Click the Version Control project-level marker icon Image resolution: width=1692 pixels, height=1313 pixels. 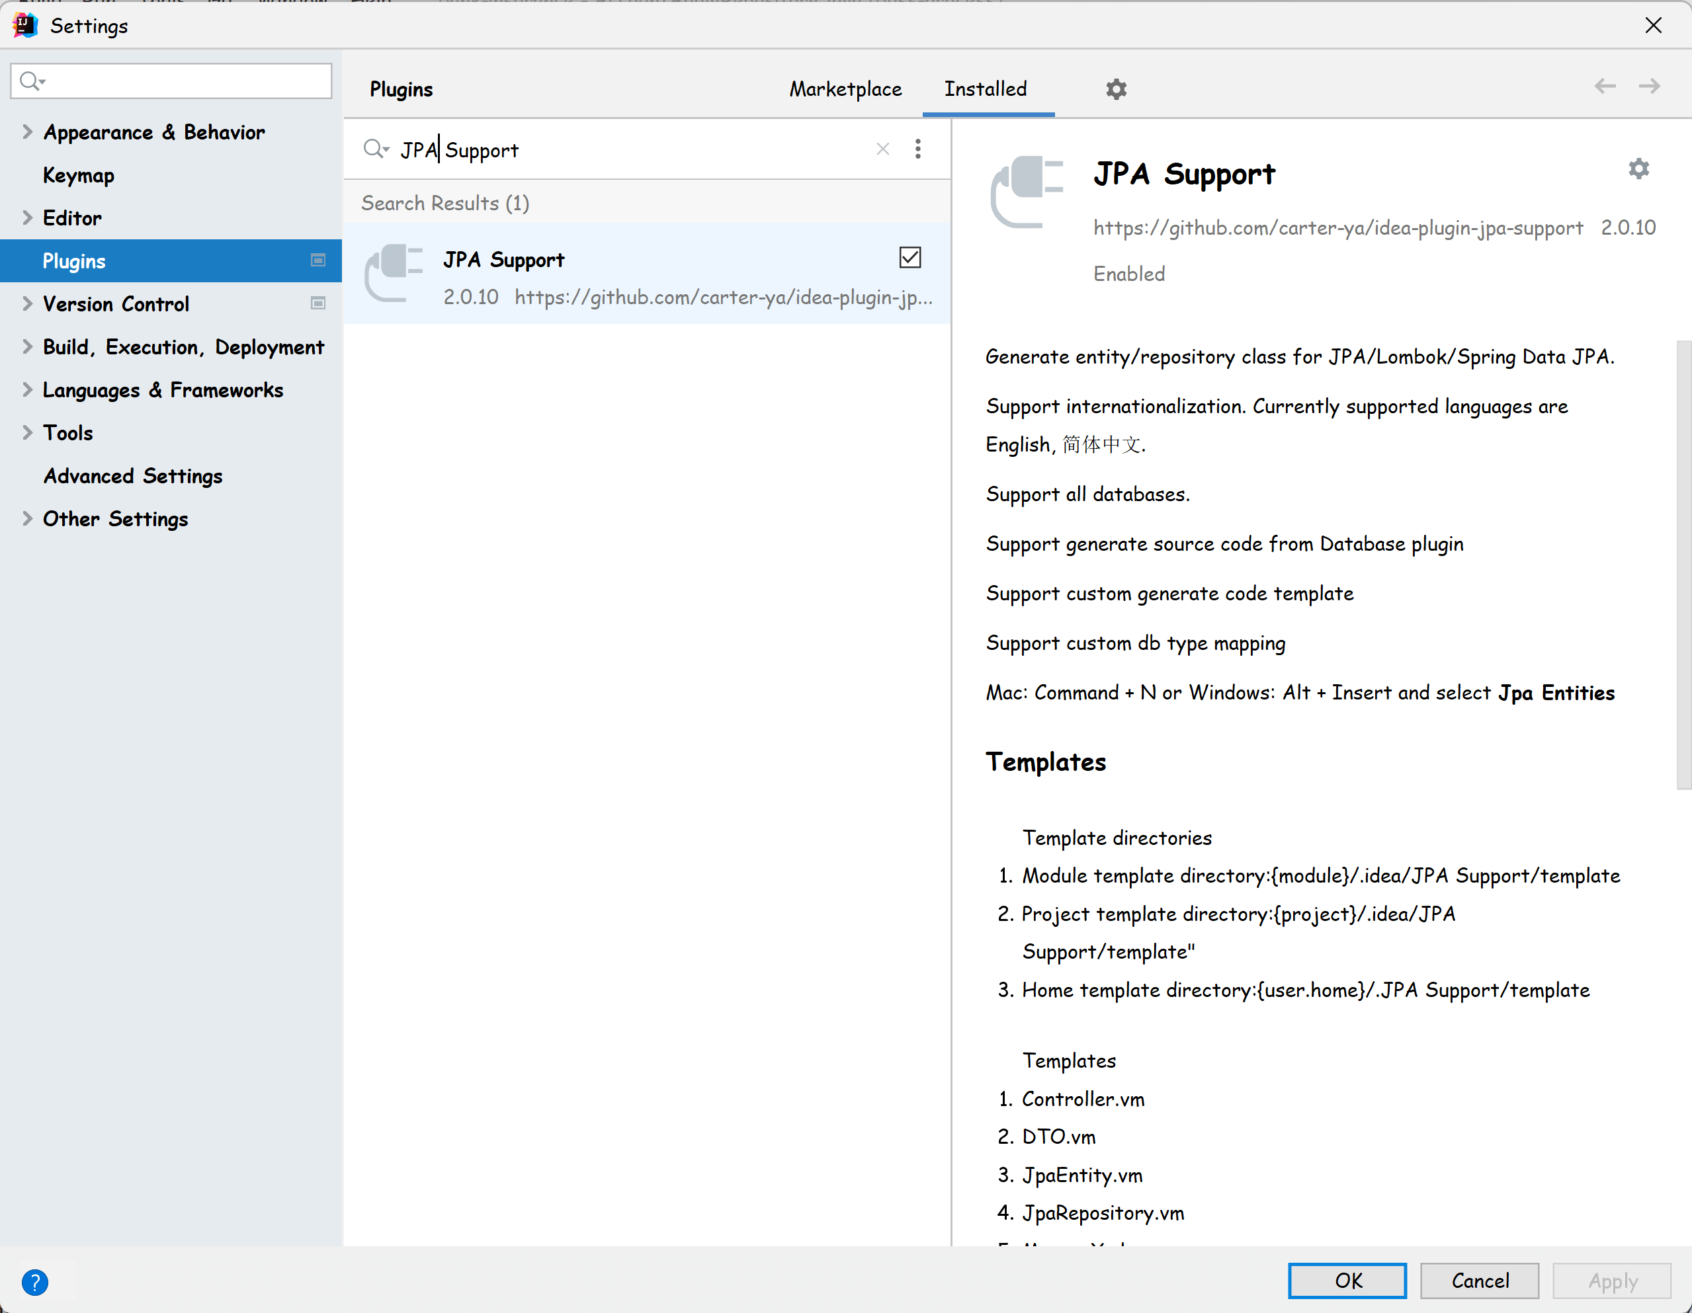[x=317, y=303]
